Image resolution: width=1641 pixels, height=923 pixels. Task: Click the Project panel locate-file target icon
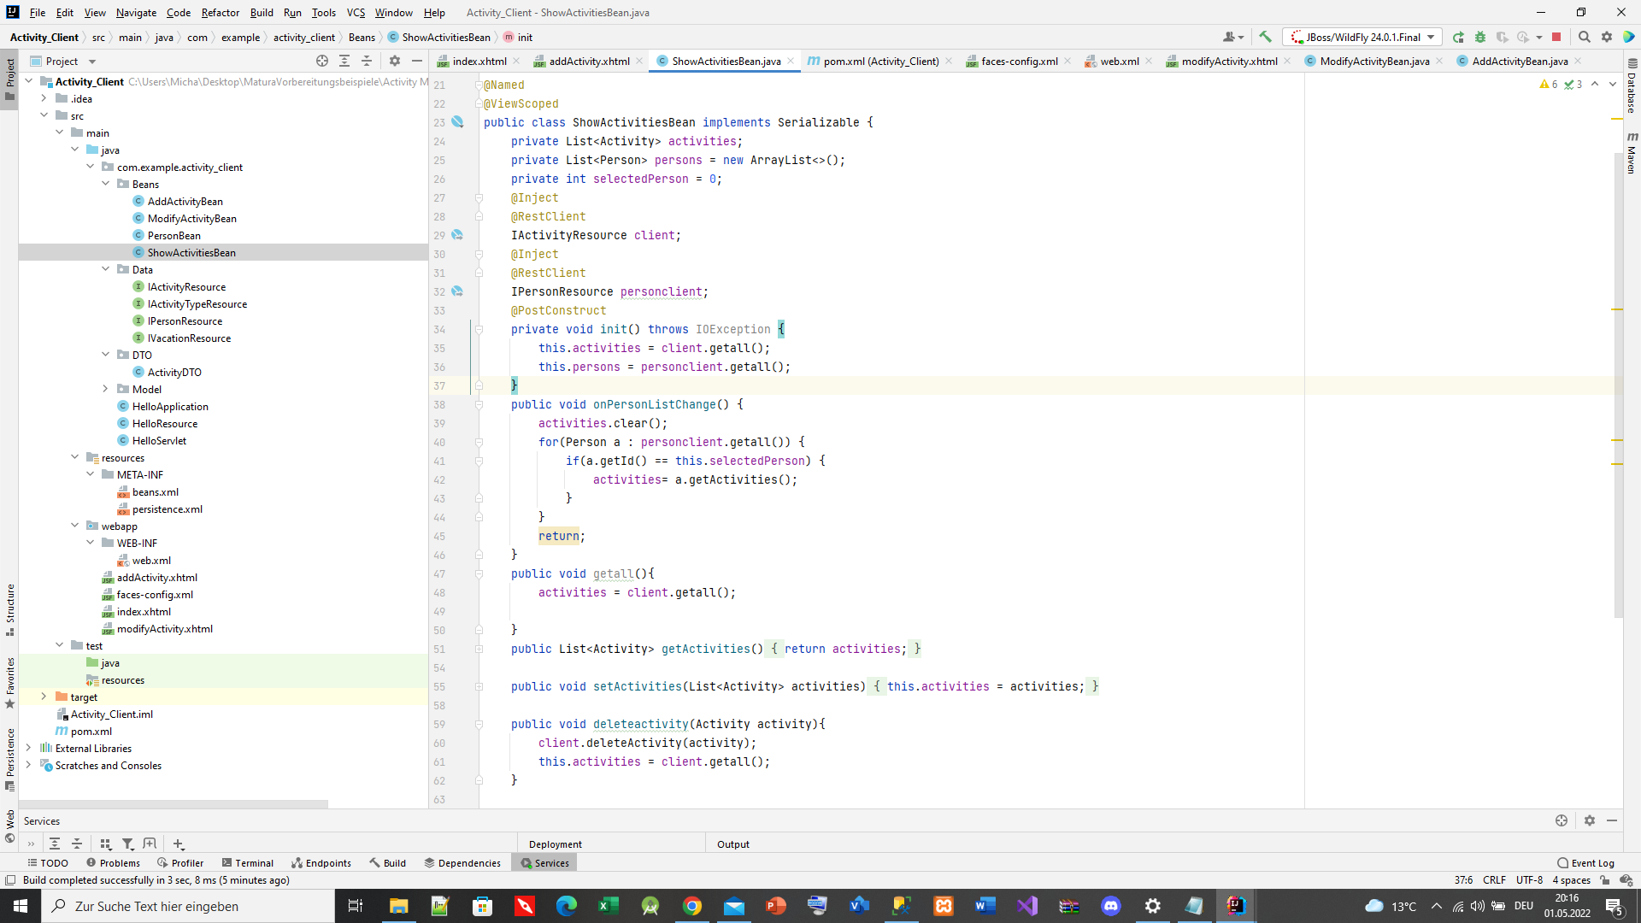tap(322, 61)
